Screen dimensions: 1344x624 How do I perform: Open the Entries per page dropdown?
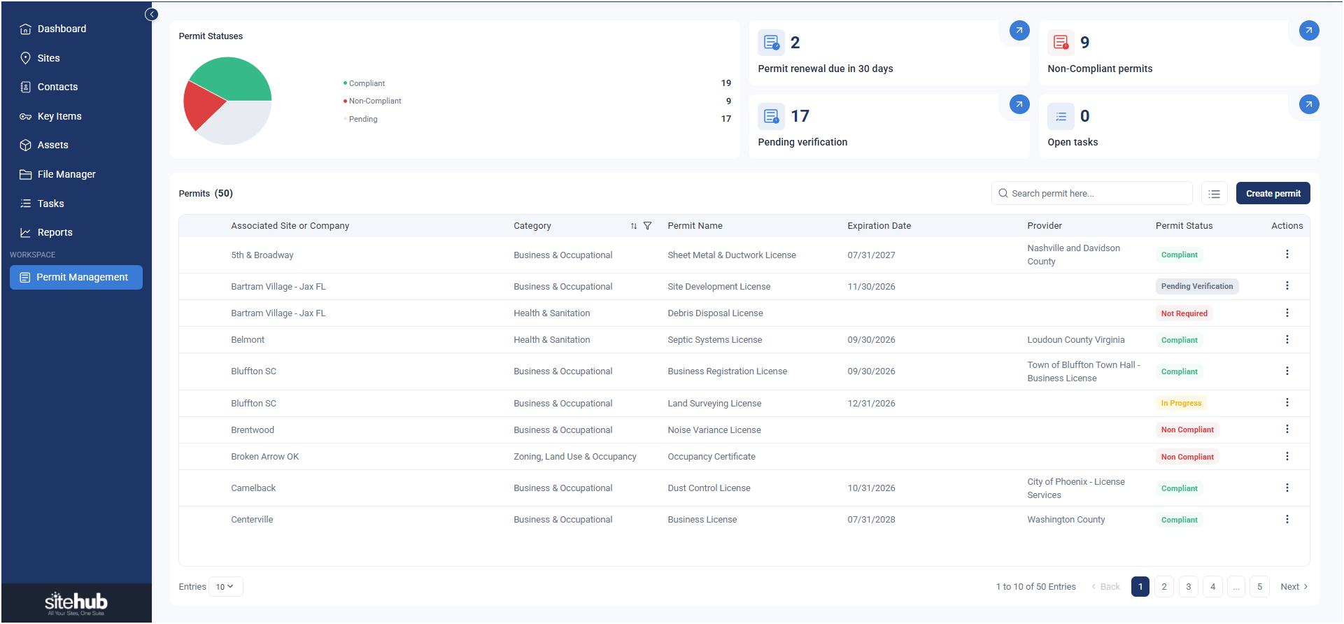[x=225, y=587]
